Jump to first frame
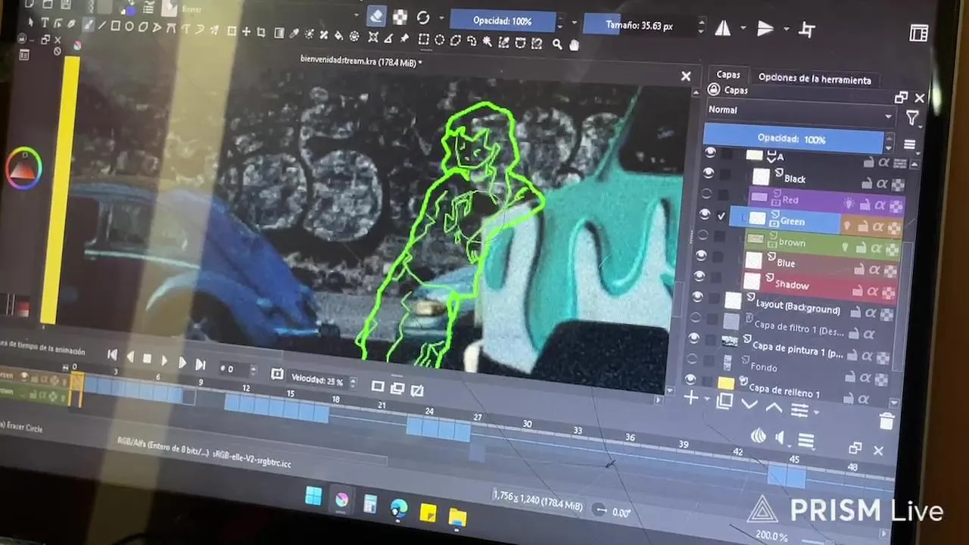969x545 pixels. pos(112,354)
